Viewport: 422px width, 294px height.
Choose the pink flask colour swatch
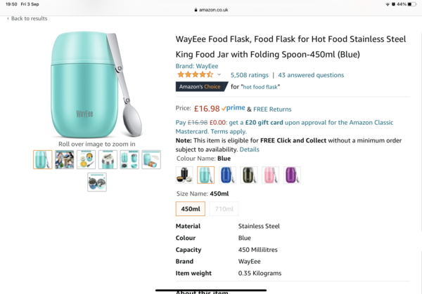[271, 175]
